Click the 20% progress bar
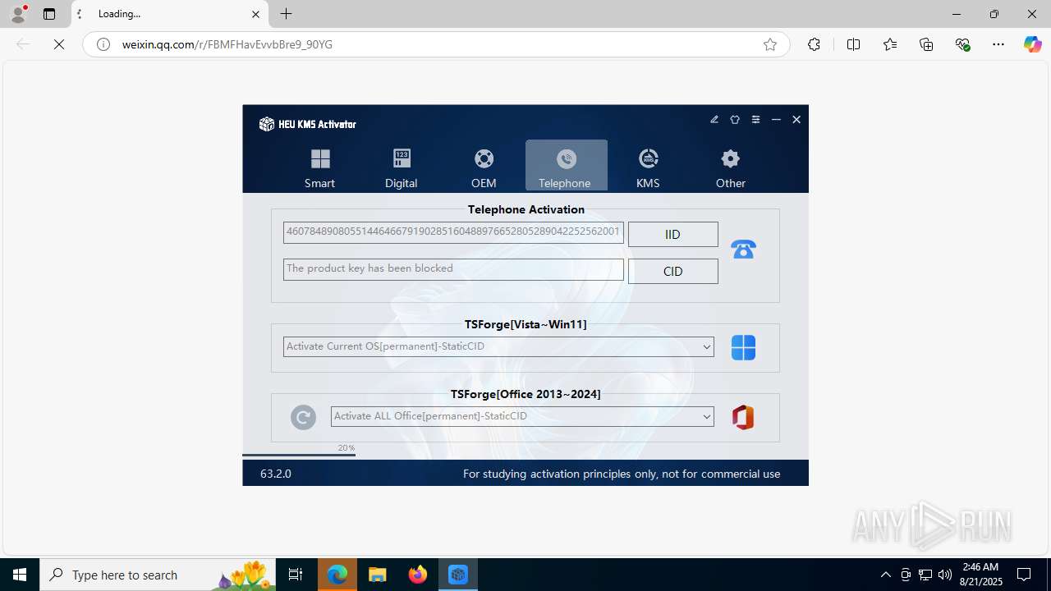Viewport: 1051px width, 591px height. [x=299, y=454]
